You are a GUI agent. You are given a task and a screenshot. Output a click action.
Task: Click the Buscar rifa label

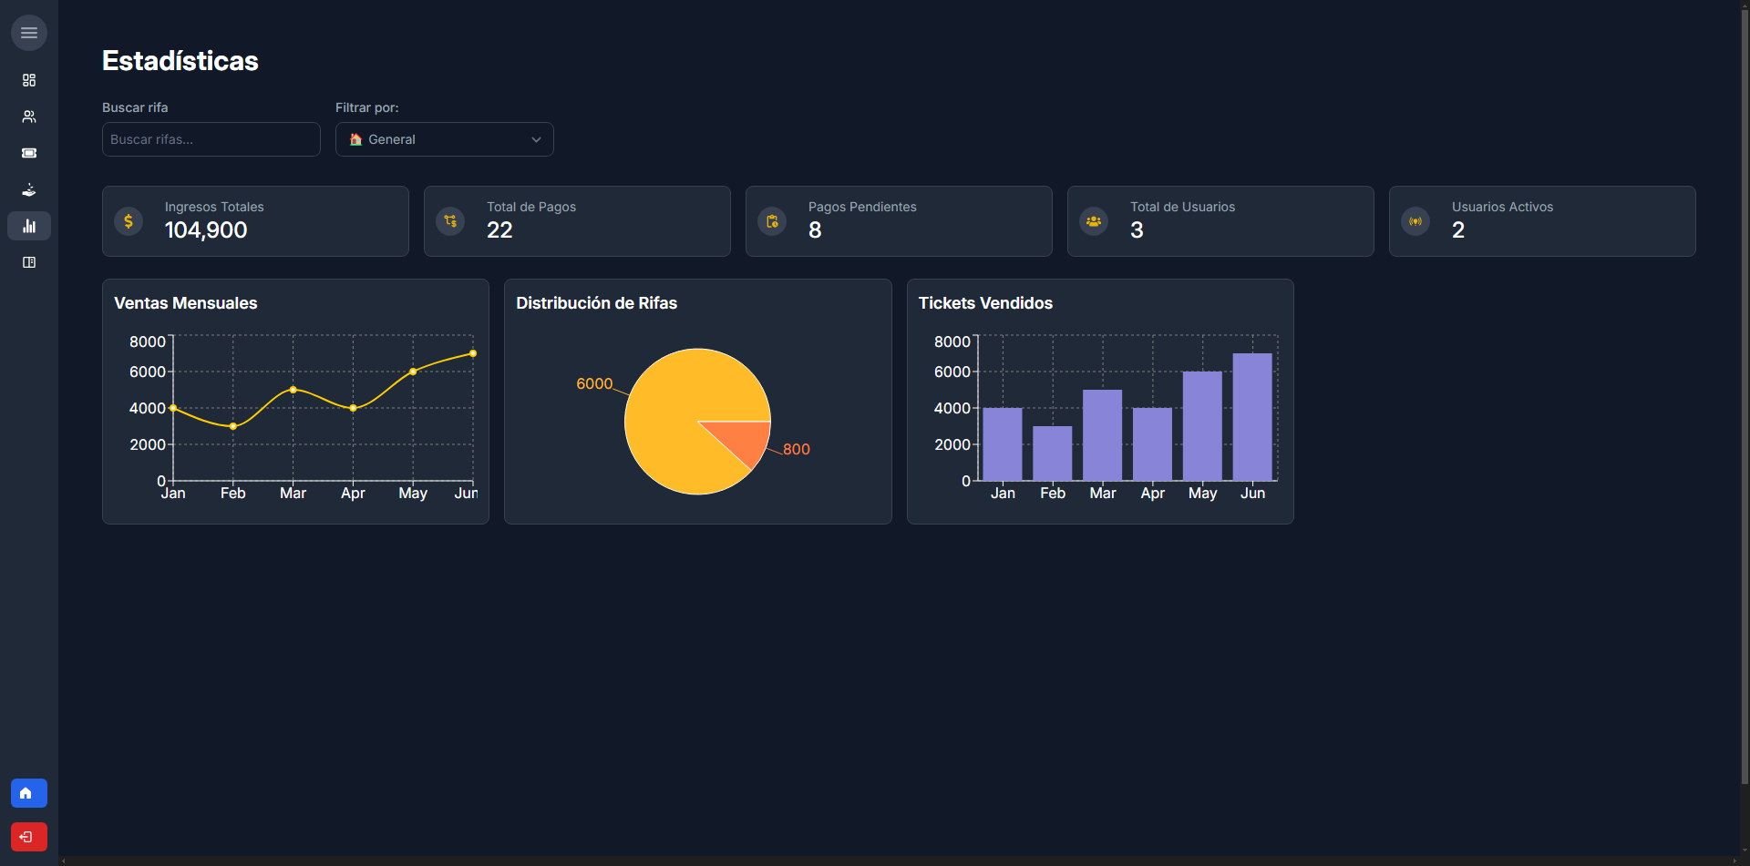135,107
